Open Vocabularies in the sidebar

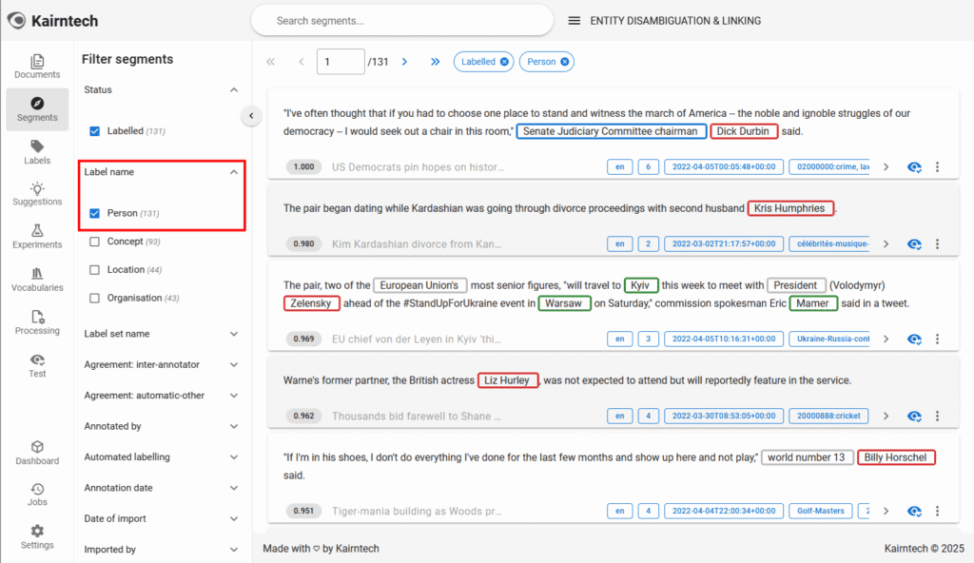(x=37, y=279)
